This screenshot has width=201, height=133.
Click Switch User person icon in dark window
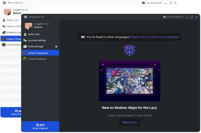[x=25, y=34]
